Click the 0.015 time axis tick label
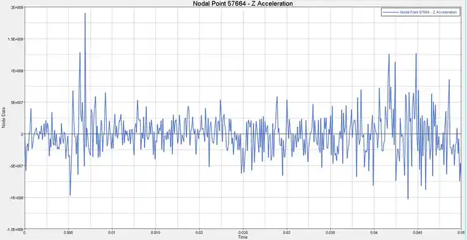 click(155, 232)
